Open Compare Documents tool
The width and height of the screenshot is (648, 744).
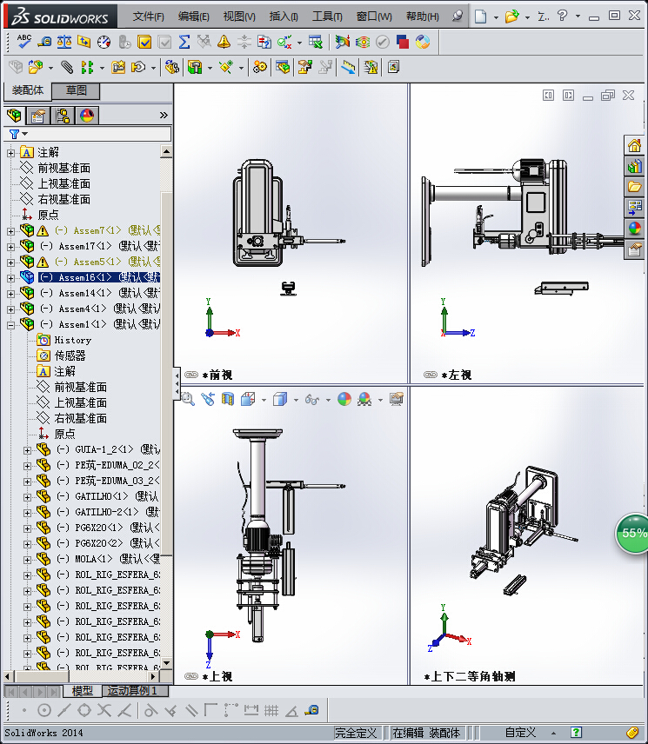coord(264,42)
